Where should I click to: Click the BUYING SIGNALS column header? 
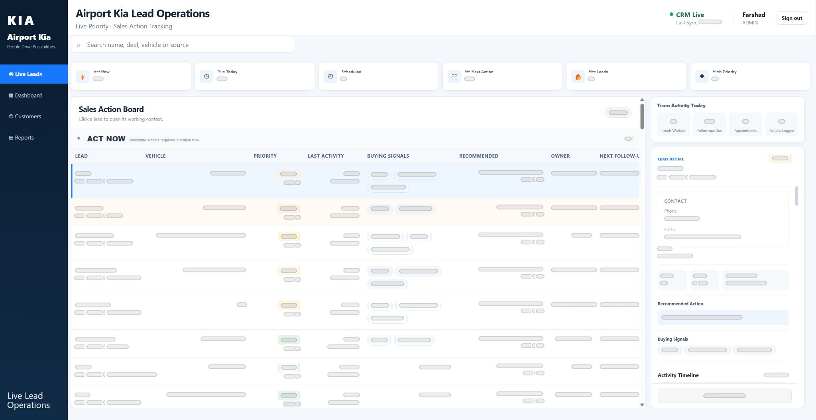[x=388, y=156]
